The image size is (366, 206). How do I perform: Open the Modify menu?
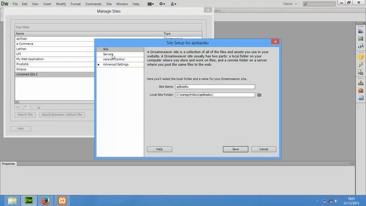coord(61,4)
